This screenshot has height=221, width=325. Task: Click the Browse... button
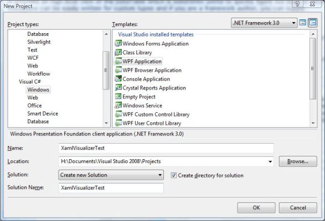point(298,161)
